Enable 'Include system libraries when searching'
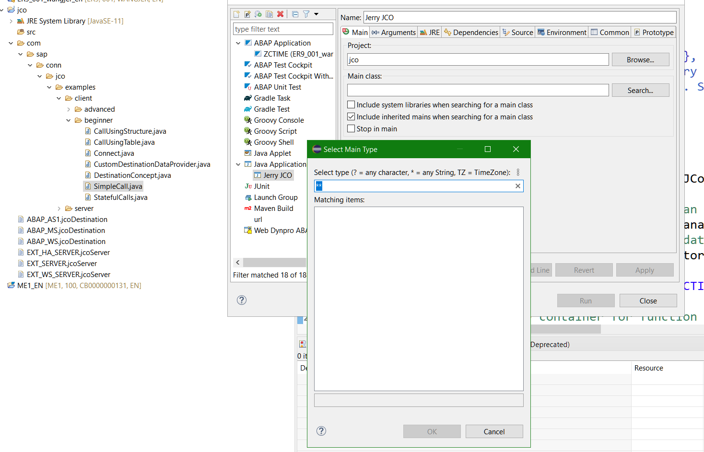This screenshot has width=704, height=452. [351, 104]
